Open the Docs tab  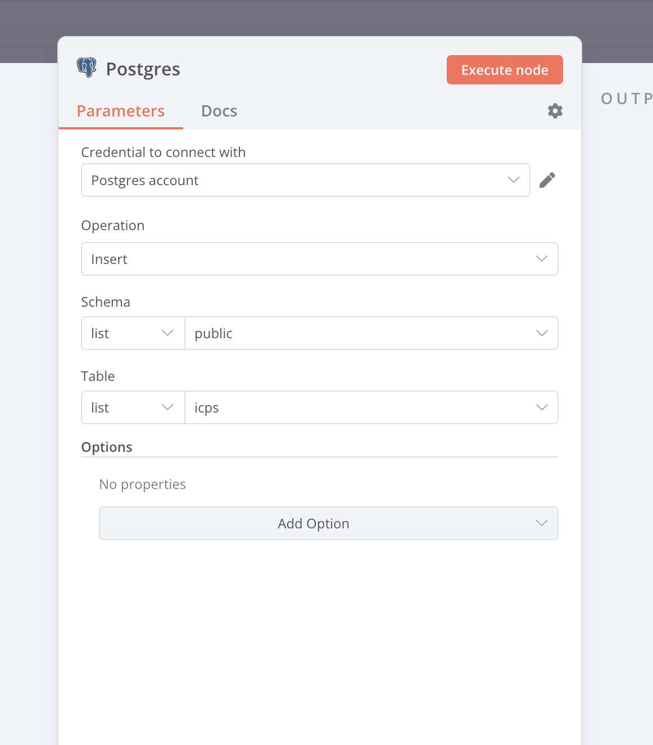(x=219, y=111)
